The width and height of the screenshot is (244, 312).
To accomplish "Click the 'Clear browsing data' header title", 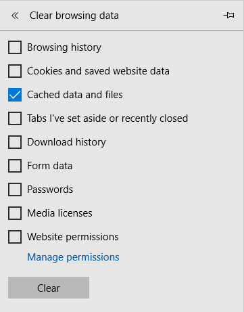I will pos(74,16).
